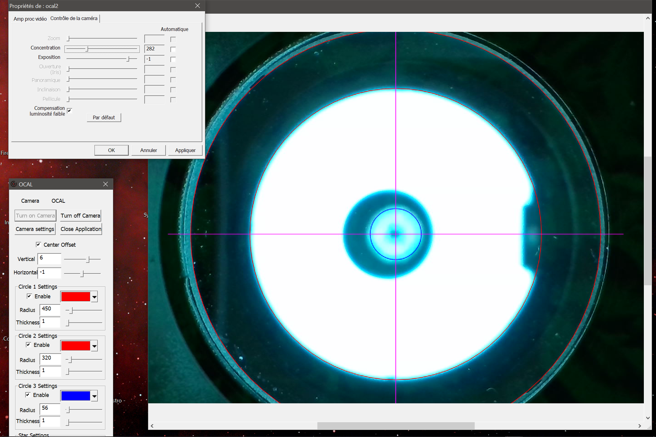The width and height of the screenshot is (656, 437).
Task: Toggle the Center Offset checkbox
Action: click(x=39, y=245)
